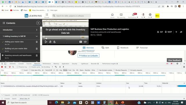Open the Me profile dropdown
Image resolution: width=186 pixels, height=105 pixels.
[143, 15]
